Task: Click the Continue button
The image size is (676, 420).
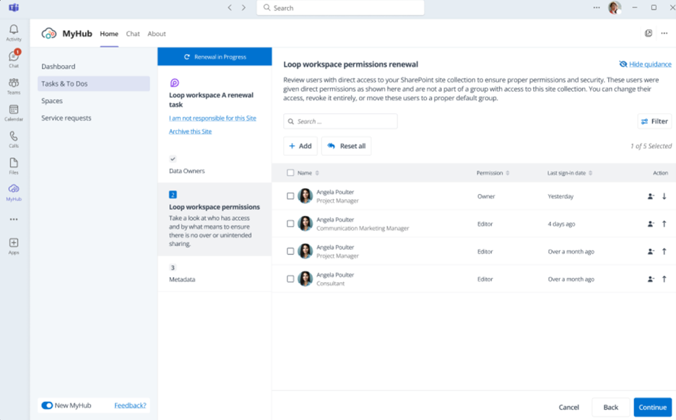Action: coord(652,407)
